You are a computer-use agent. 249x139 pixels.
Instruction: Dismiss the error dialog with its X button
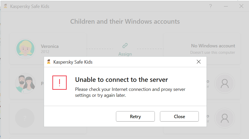(199, 62)
